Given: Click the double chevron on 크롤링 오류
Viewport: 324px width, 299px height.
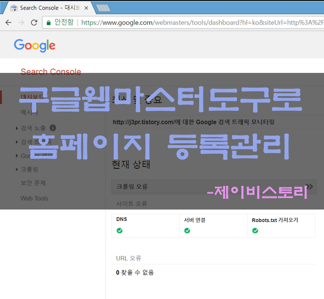Looking at the screenshot, I should 309,187.
